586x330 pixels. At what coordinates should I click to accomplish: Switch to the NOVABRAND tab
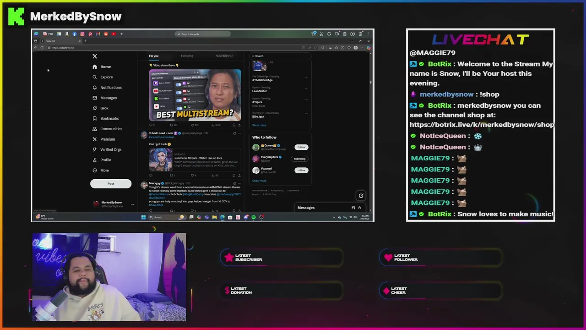pos(224,56)
